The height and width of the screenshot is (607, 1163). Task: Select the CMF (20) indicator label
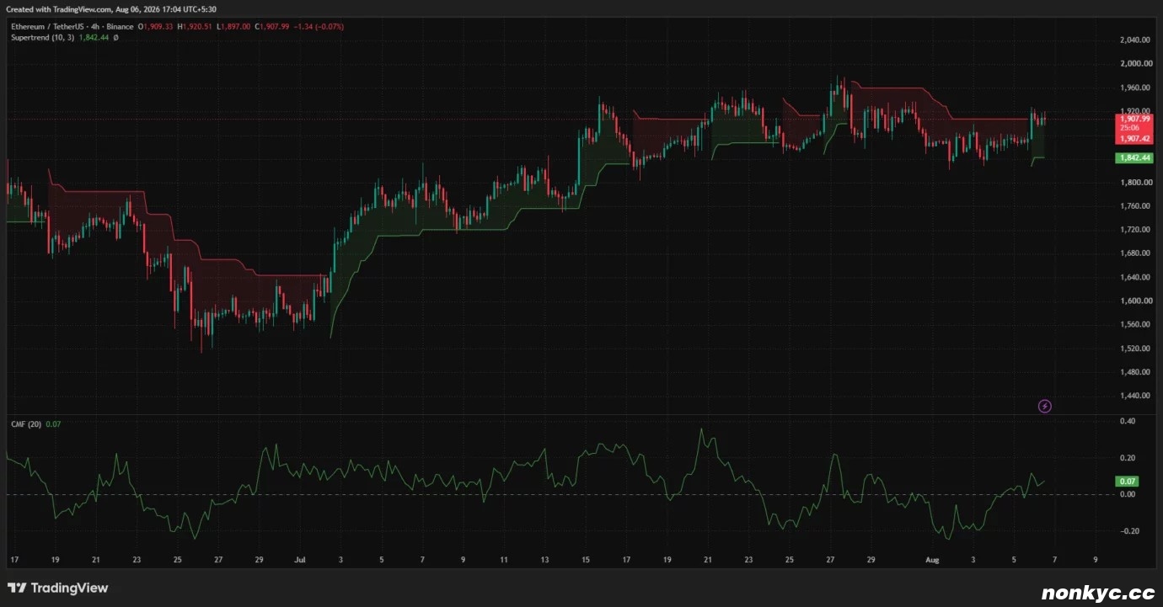[x=24, y=424]
